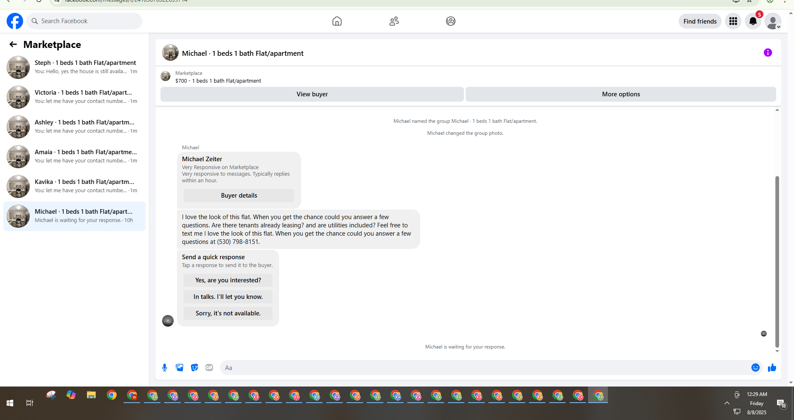Open notifications bell with 5 alerts
Screen dimensions: 794x420
click(753, 21)
